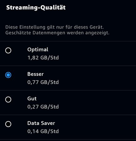The height and width of the screenshot is (141, 136).
Task: Tap empty space in the Optimal row
Action: pos(97,54)
